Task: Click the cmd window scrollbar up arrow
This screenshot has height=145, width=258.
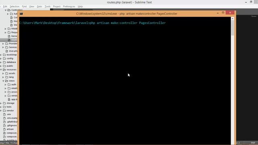Action: click(x=233, y=19)
